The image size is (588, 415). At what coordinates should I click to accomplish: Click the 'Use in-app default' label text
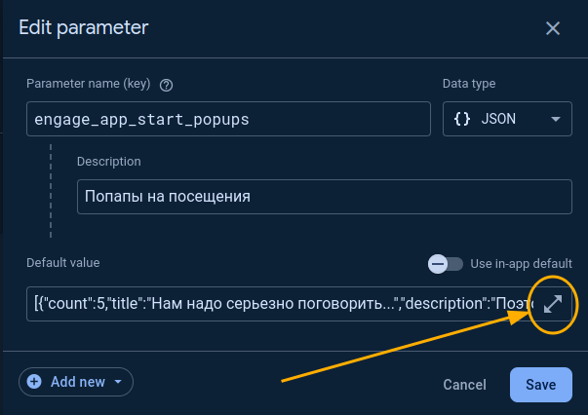tap(521, 263)
